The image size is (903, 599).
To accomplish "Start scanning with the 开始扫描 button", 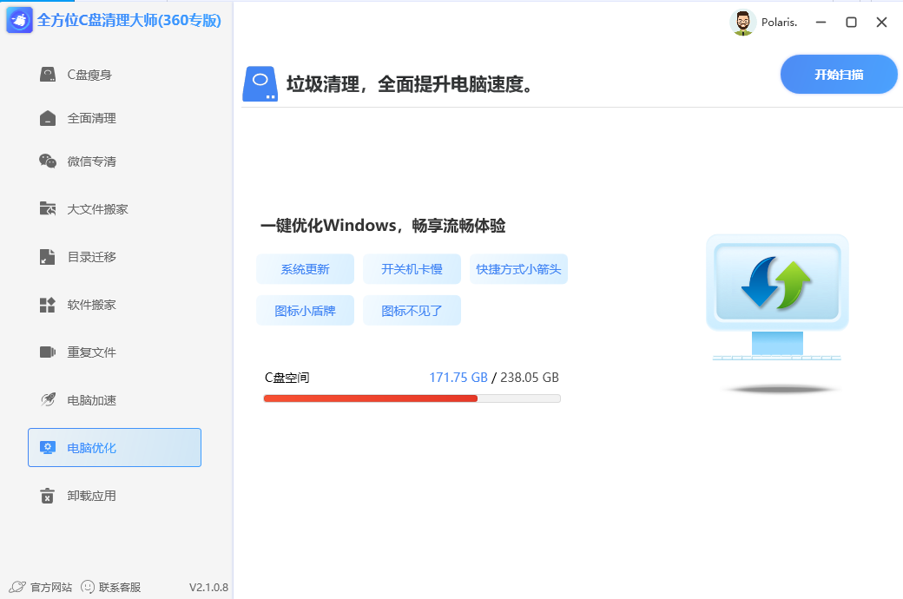I will [838, 74].
